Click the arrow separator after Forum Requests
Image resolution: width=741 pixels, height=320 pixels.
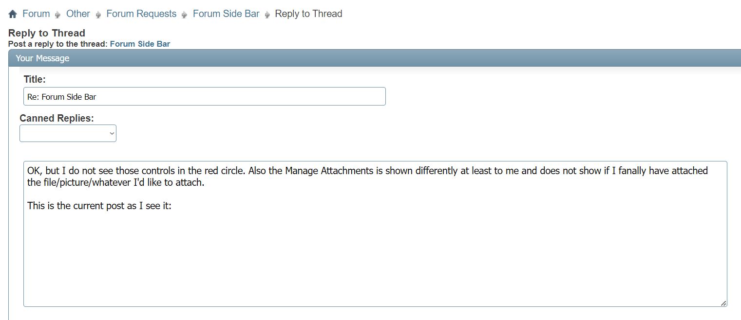[x=185, y=15]
